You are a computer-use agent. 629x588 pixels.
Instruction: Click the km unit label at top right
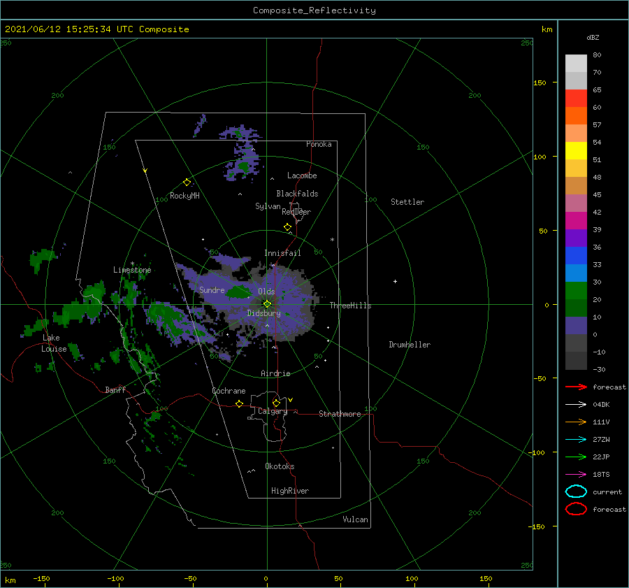tap(547, 29)
